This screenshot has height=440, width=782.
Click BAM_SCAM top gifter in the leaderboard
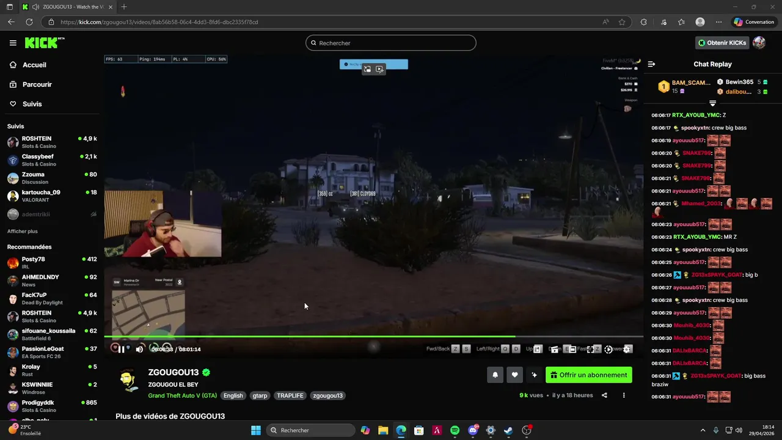tap(684, 87)
